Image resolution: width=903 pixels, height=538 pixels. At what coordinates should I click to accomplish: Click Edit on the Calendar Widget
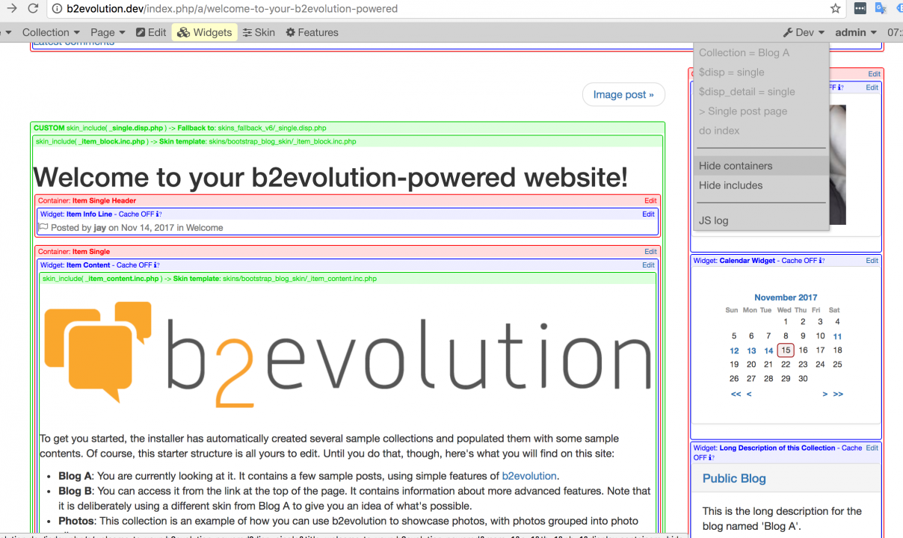(872, 261)
